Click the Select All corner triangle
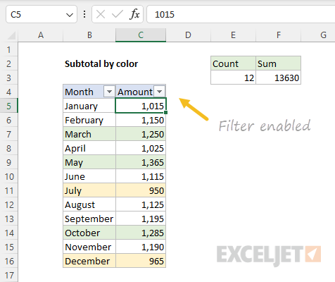This screenshot has height=282, width=335. coord(11,35)
